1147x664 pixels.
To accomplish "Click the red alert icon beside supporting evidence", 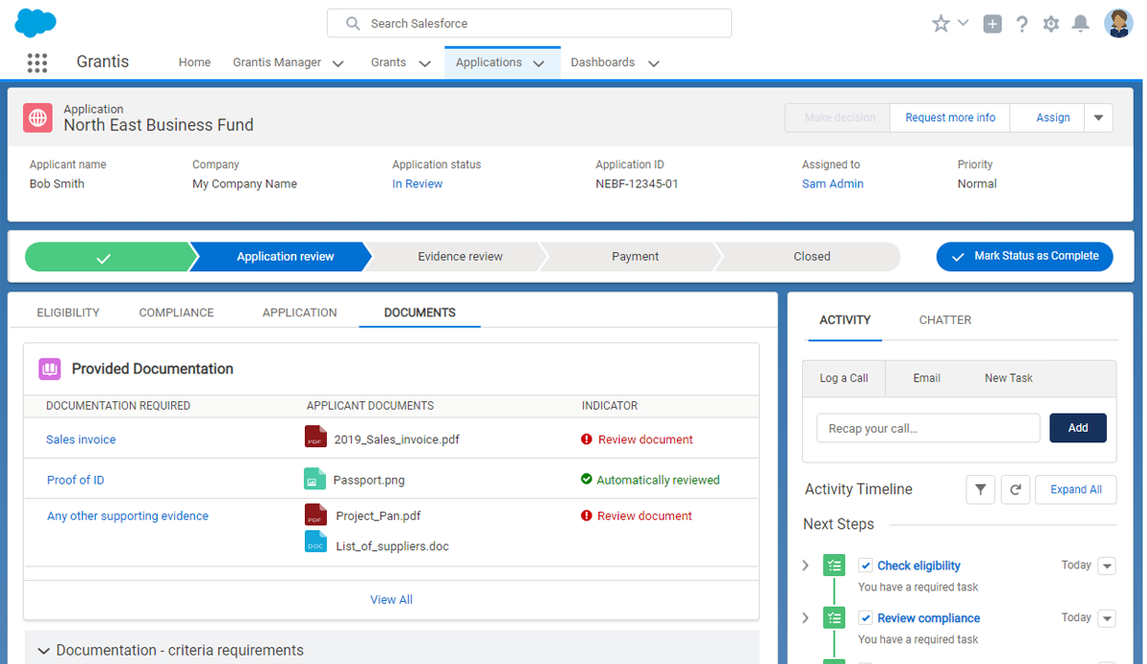I will 586,516.
